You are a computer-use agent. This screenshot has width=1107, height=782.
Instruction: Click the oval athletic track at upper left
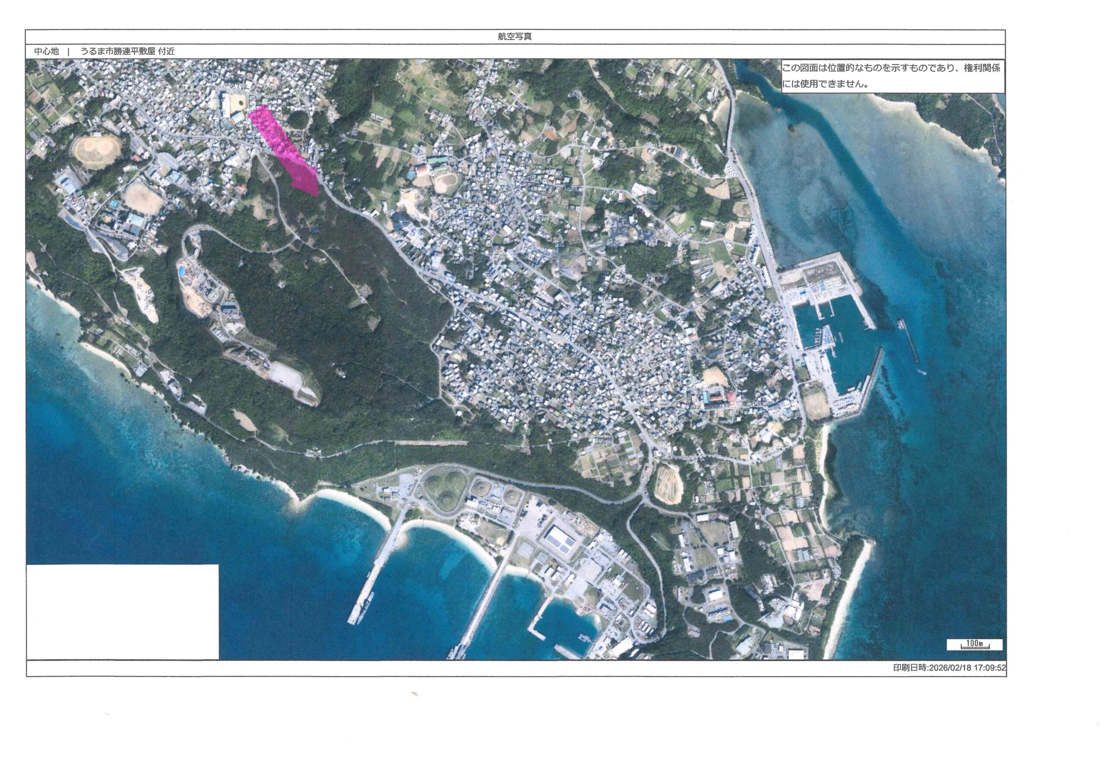tap(96, 151)
